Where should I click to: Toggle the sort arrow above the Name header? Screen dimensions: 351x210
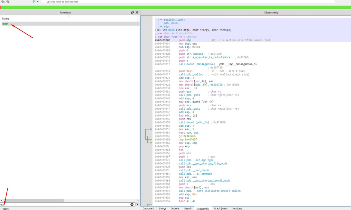pyautogui.click(x=69, y=16)
